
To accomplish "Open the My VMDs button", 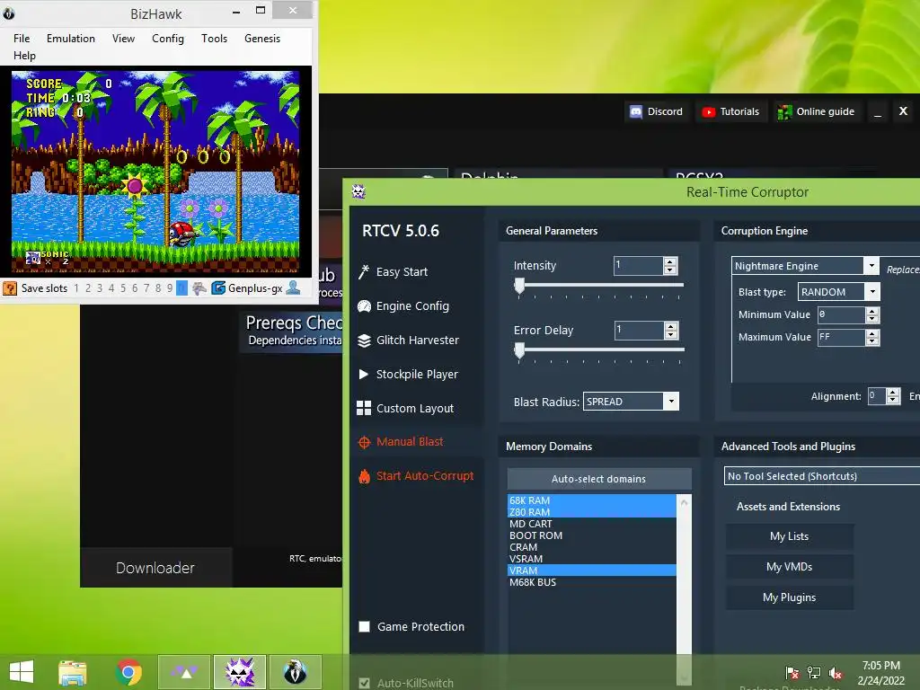I will (789, 567).
